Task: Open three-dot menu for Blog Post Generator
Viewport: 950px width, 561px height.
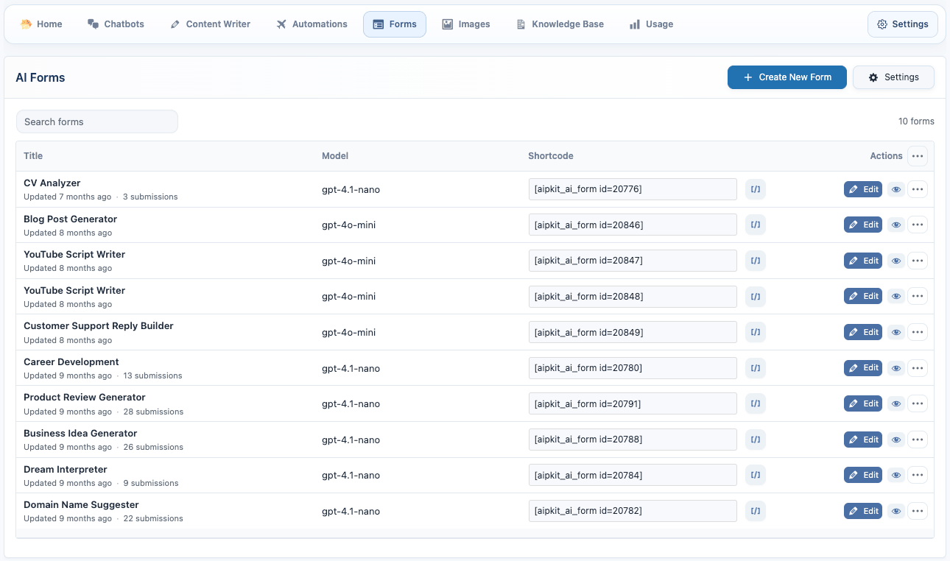Action: 917,225
